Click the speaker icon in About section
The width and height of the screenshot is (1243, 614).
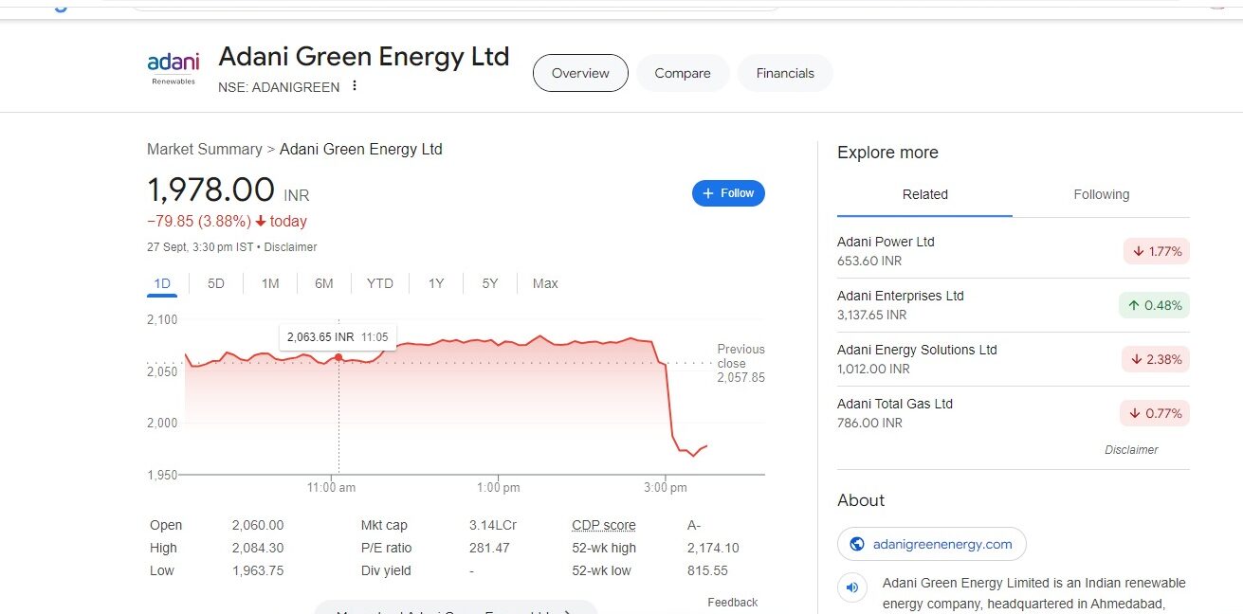(852, 587)
